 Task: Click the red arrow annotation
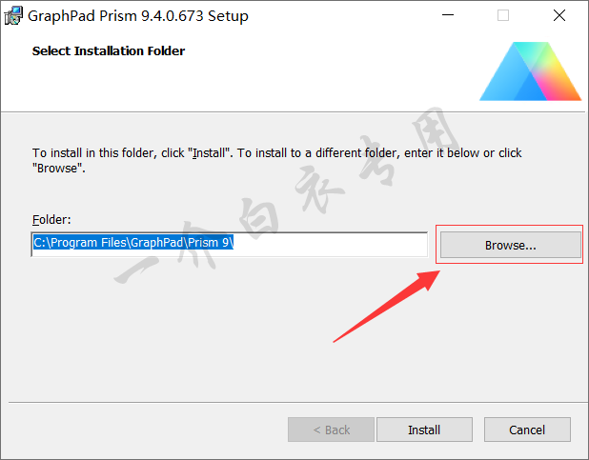[x=381, y=306]
